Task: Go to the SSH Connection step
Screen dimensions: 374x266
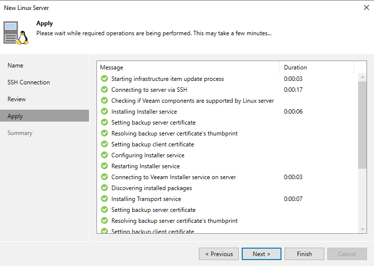Action: click(28, 82)
